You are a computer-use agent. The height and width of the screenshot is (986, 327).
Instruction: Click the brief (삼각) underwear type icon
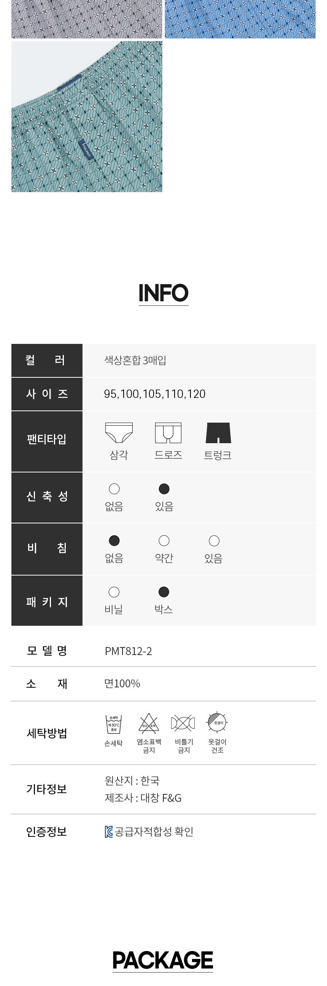(119, 433)
